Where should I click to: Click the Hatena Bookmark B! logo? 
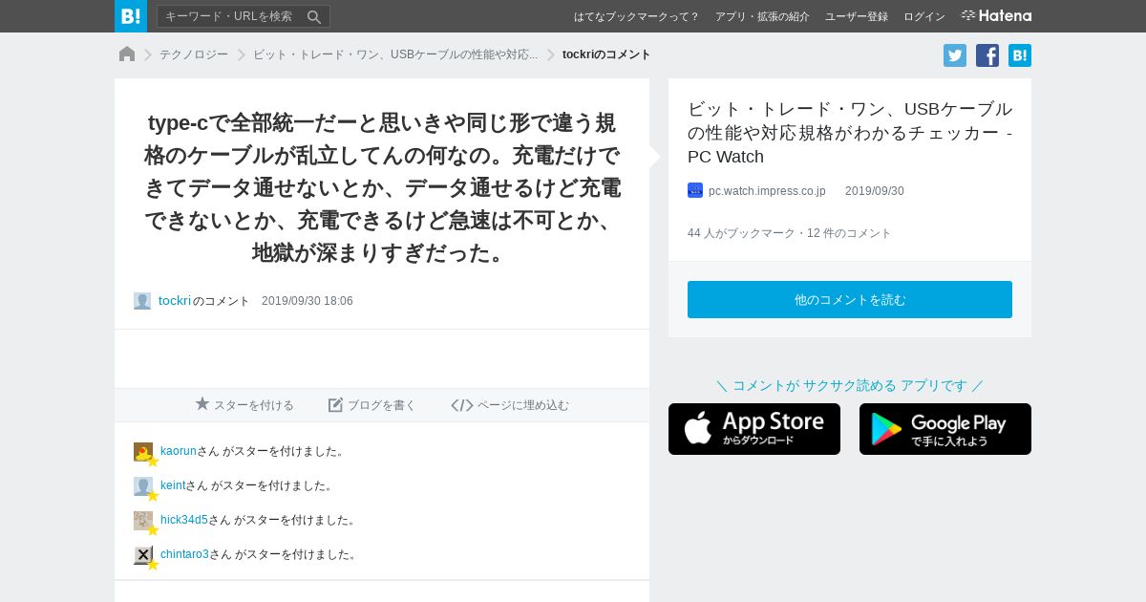[131, 16]
